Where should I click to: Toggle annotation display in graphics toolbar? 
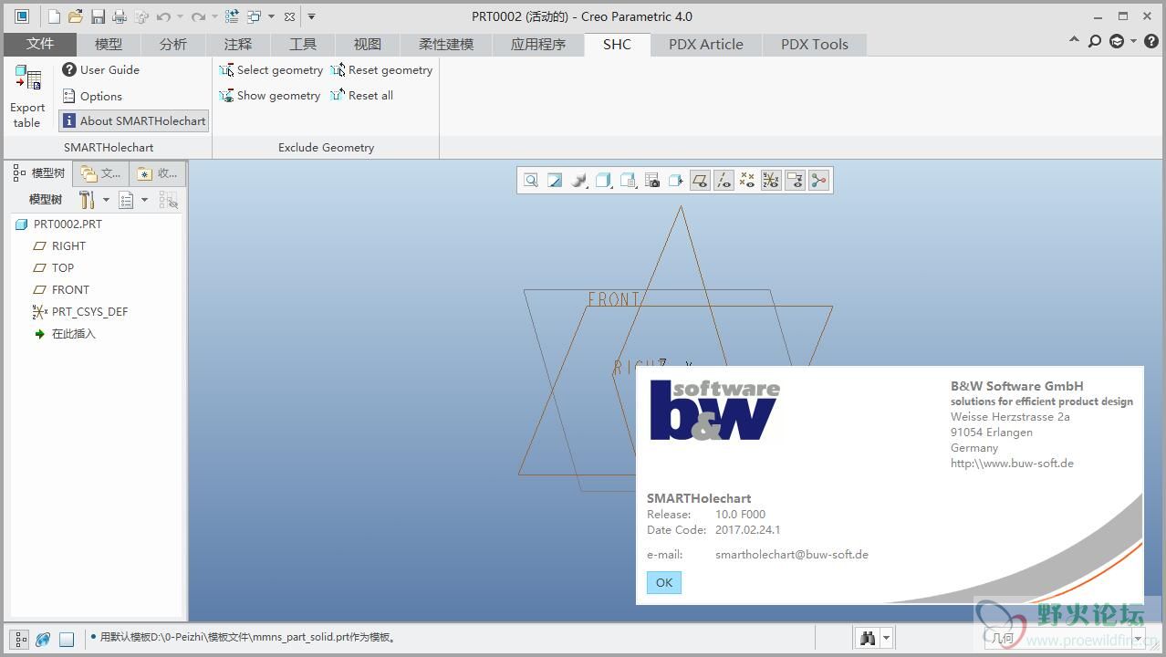795,181
